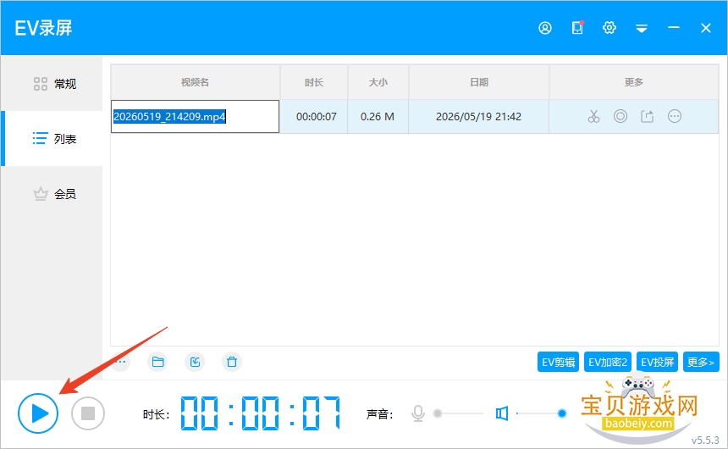Open the mobile phone icon in title bar
Viewport: 728px width, 449px height.
tap(577, 28)
